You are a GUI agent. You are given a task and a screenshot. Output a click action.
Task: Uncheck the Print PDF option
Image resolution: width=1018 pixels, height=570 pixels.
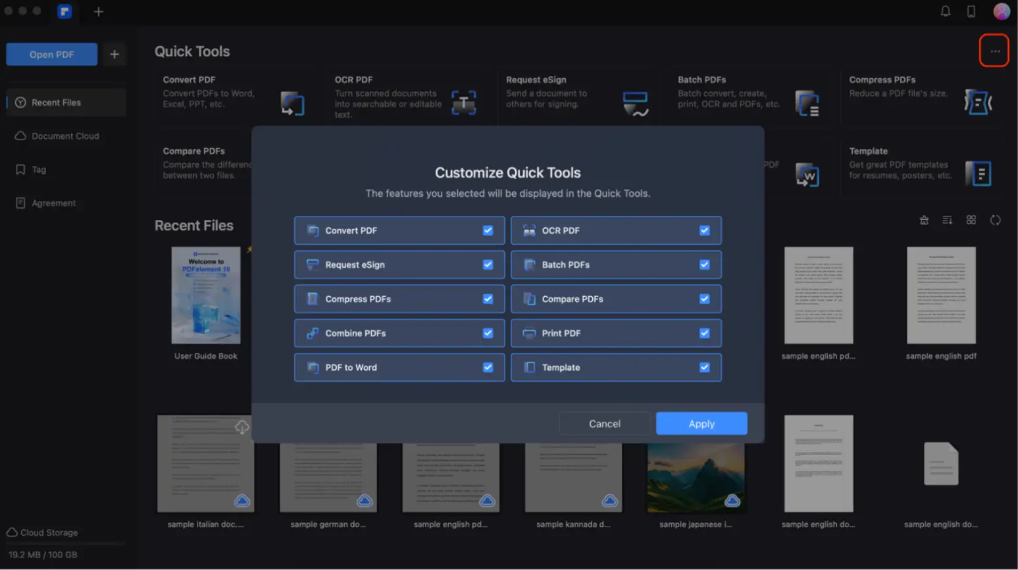click(x=705, y=332)
